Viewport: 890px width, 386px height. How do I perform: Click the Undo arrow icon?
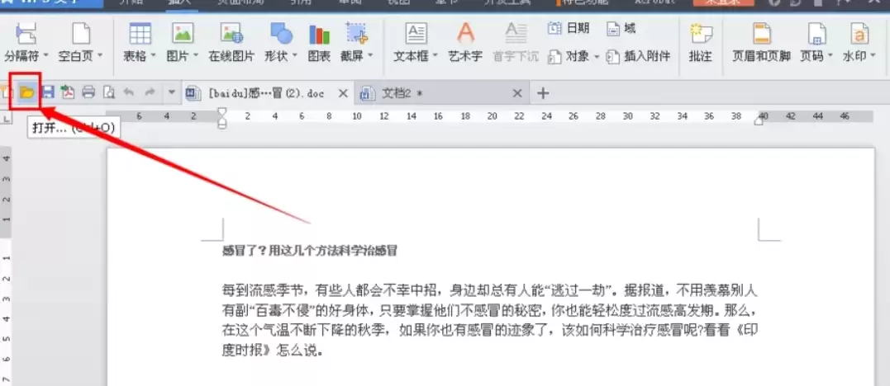point(129,92)
